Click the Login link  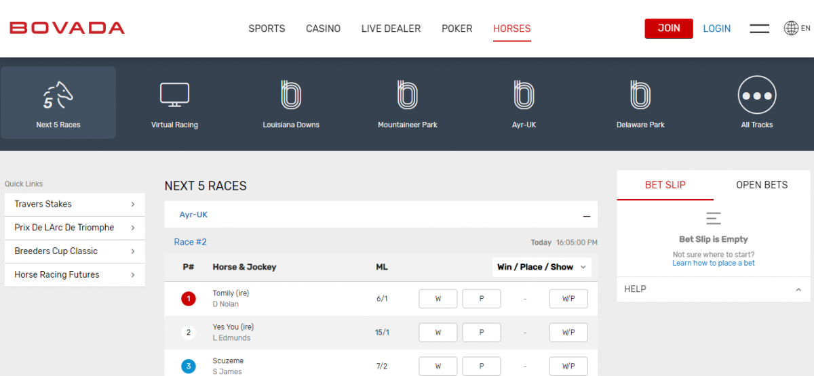[717, 28]
